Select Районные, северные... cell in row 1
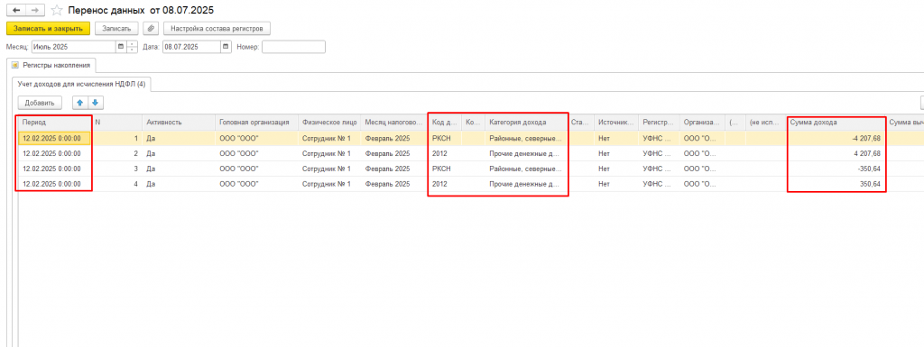 pos(526,138)
